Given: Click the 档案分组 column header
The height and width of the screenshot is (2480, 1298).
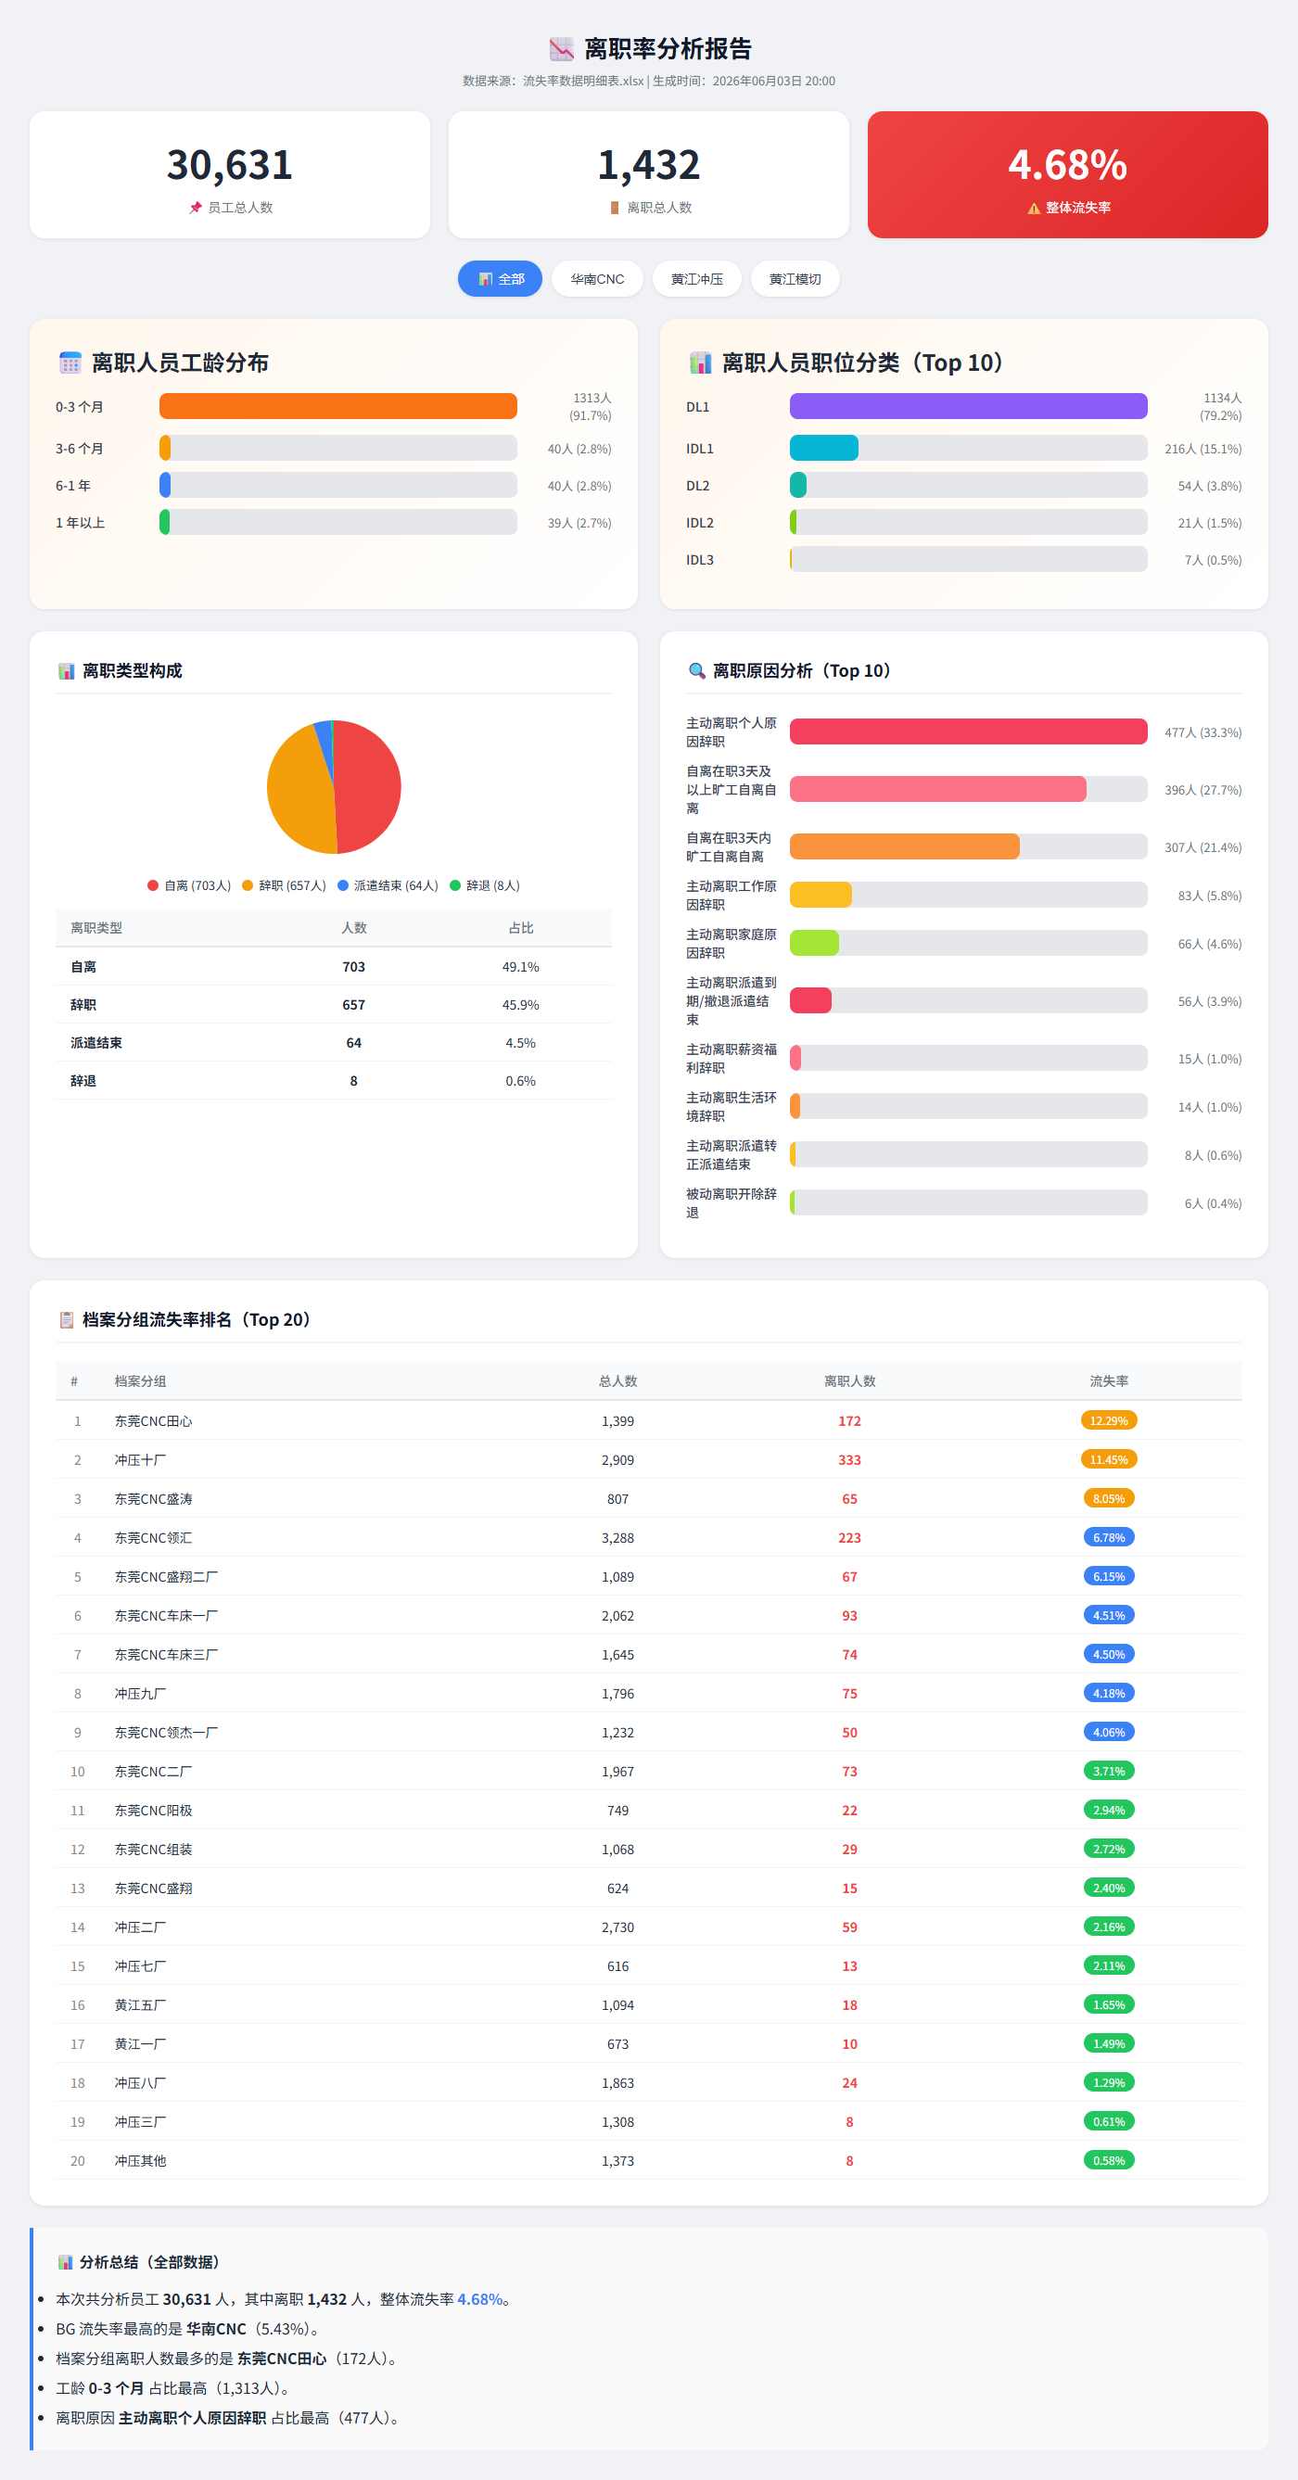Looking at the screenshot, I should point(141,1381).
